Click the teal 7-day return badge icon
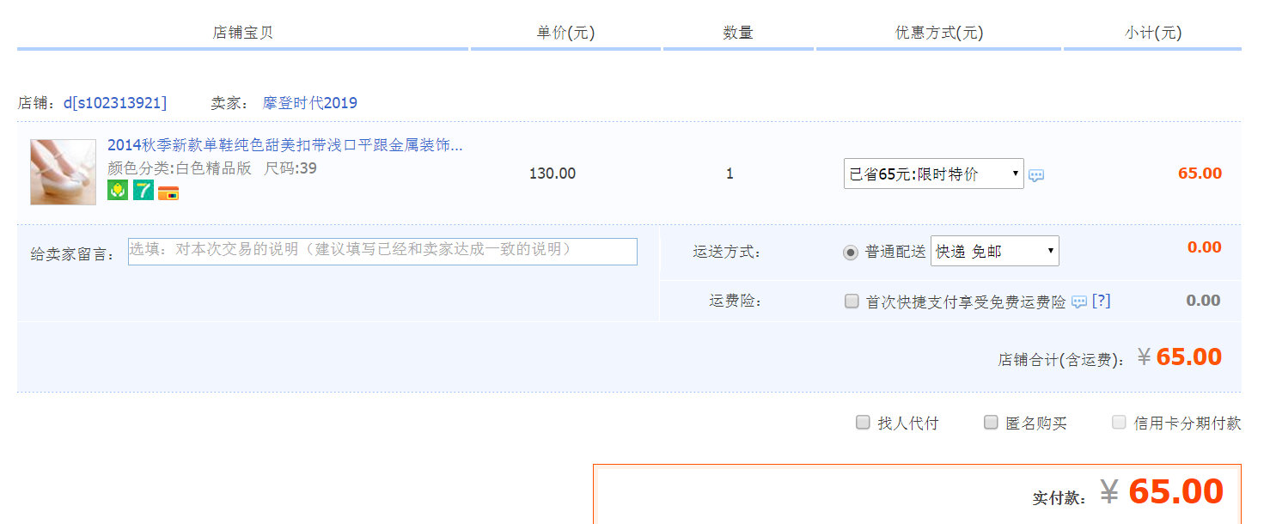 143,191
